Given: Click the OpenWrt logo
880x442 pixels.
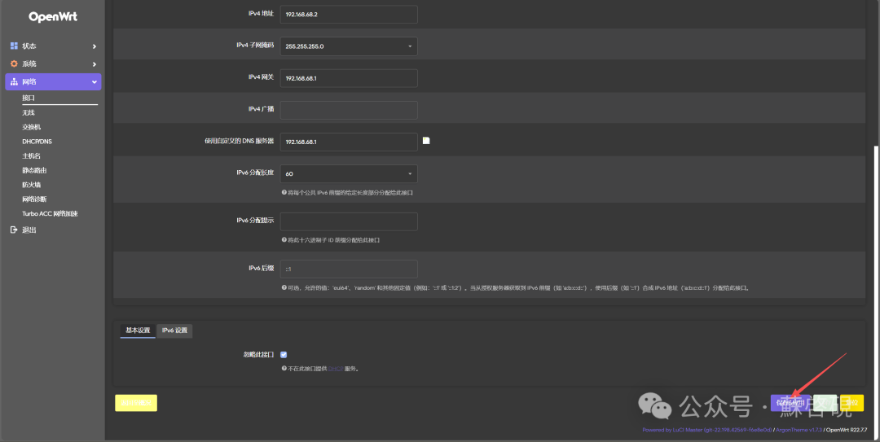Looking at the screenshot, I should (53, 17).
